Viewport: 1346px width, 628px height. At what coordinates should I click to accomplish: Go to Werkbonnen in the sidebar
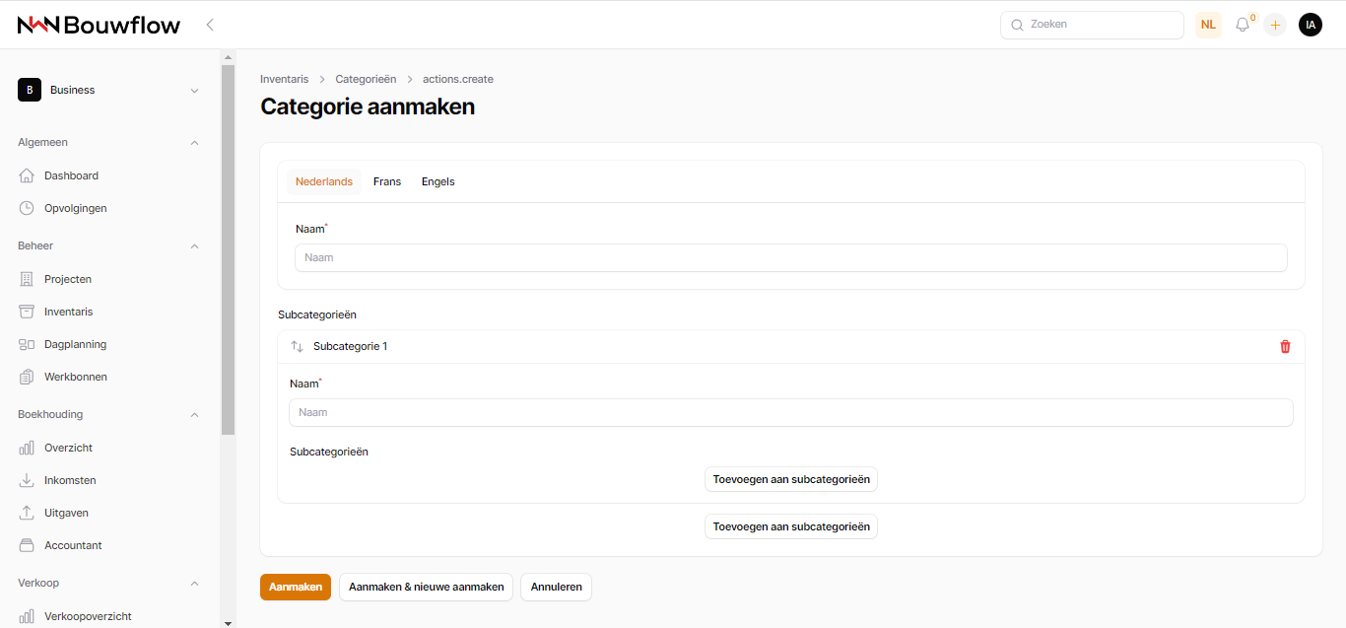click(x=75, y=377)
